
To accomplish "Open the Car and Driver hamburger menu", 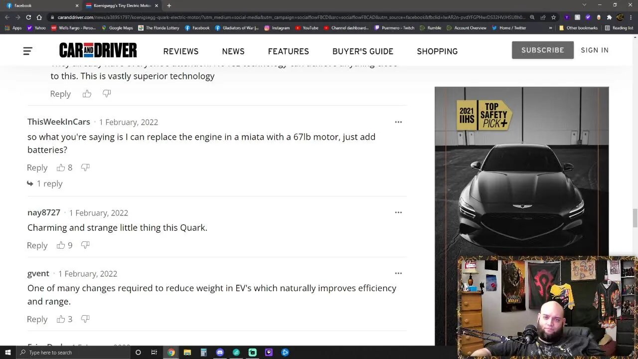I will point(27,51).
